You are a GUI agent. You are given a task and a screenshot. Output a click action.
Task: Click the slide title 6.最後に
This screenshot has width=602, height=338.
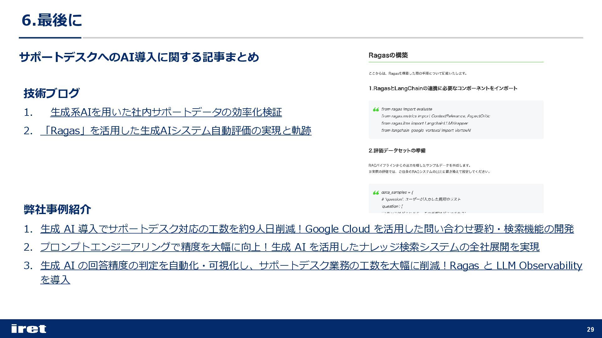(x=52, y=20)
